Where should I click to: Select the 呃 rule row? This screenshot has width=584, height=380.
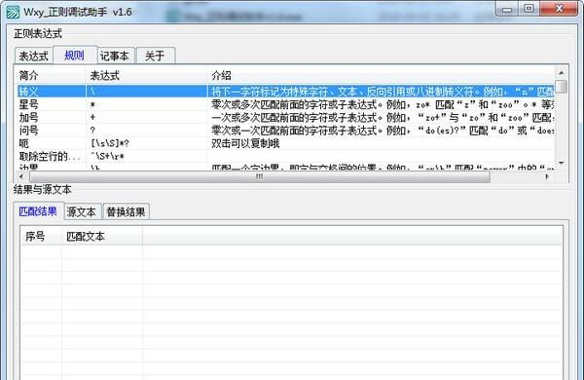[x=285, y=143]
